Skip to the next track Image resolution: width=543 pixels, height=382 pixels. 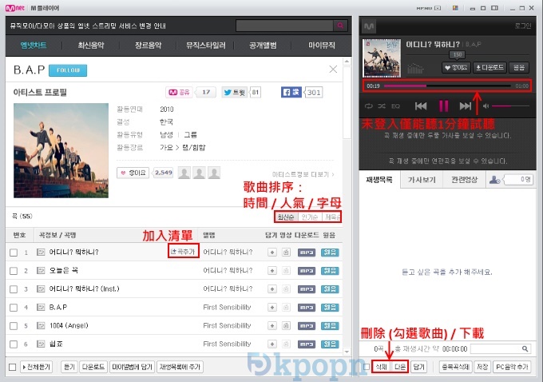[466, 106]
